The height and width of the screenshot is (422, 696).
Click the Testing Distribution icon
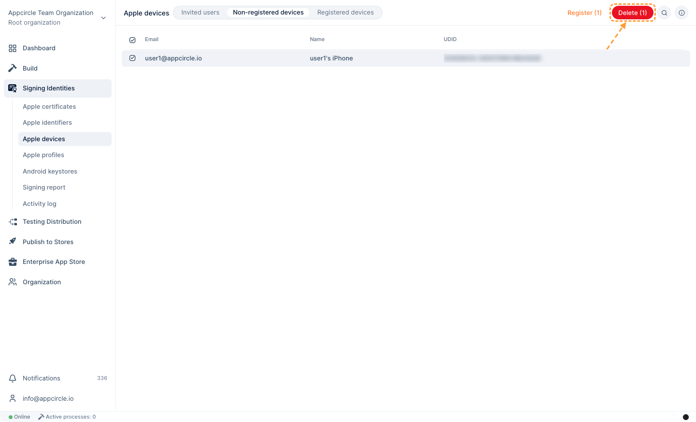tap(13, 222)
